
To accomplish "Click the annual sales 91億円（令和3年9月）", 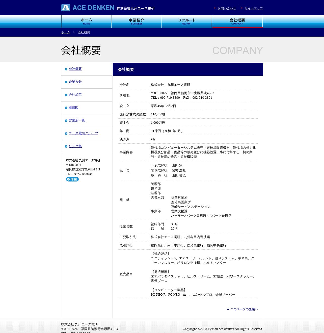I will (167, 131).
